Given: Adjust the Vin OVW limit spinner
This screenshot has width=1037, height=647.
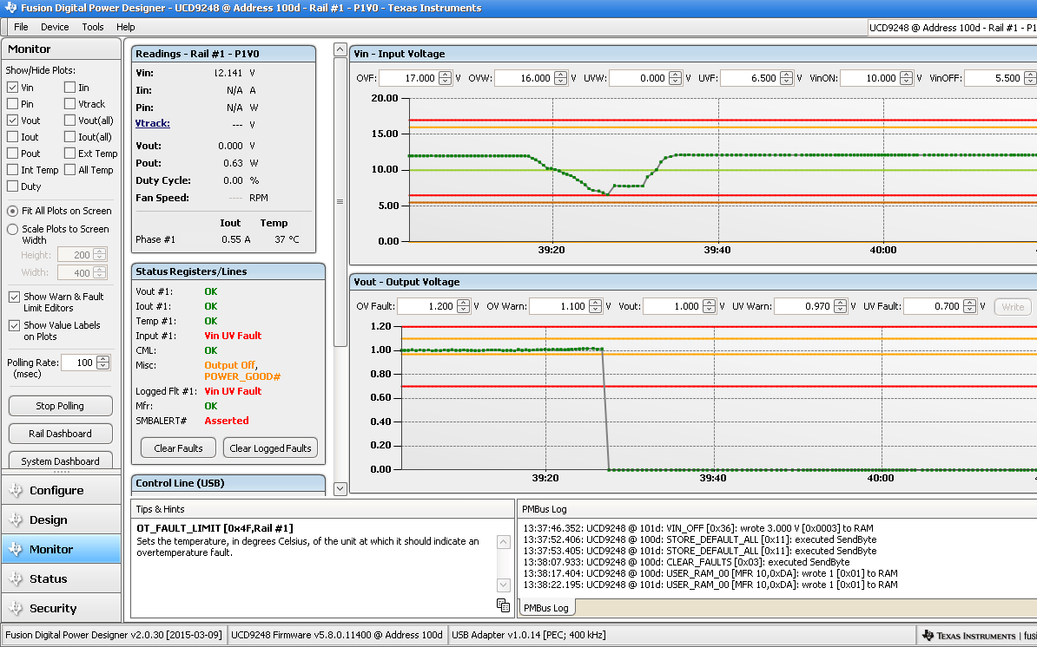Looking at the screenshot, I should click(x=560, y=78).
